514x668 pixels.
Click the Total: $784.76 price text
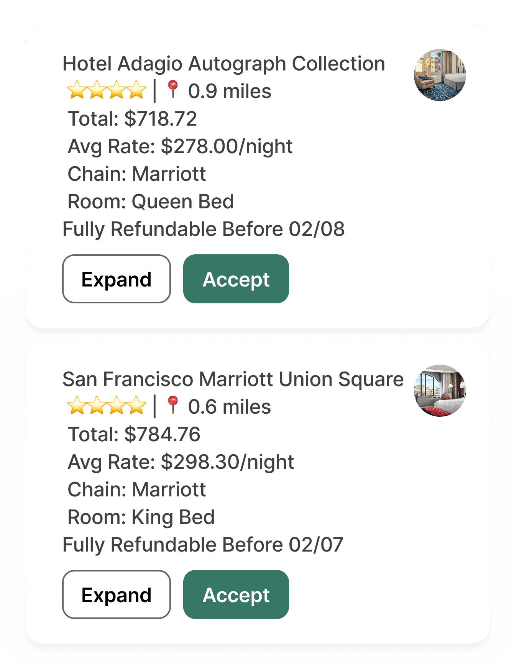coord(134,434)
